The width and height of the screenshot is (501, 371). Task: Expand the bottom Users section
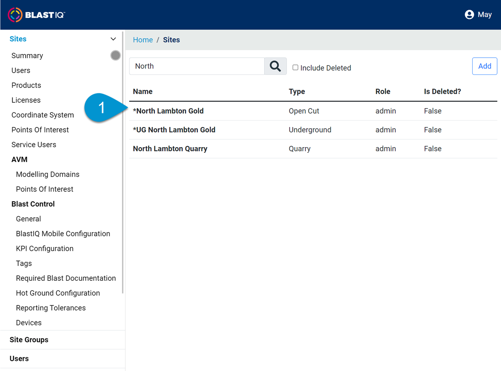[63, 359]
